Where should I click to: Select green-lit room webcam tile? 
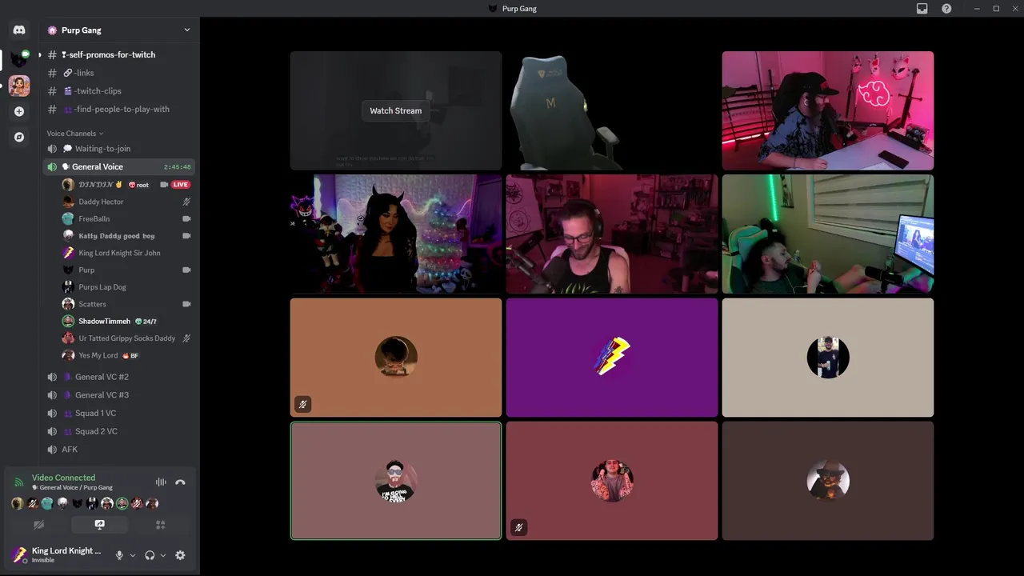click(x=828, y=234)
